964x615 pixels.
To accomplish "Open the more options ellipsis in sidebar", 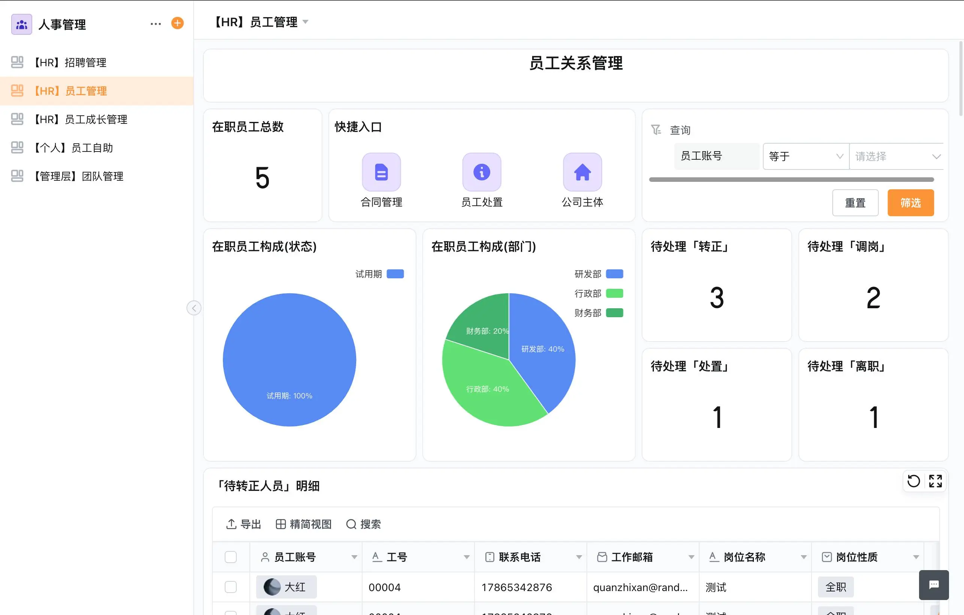I will click(x=156, y=24).
